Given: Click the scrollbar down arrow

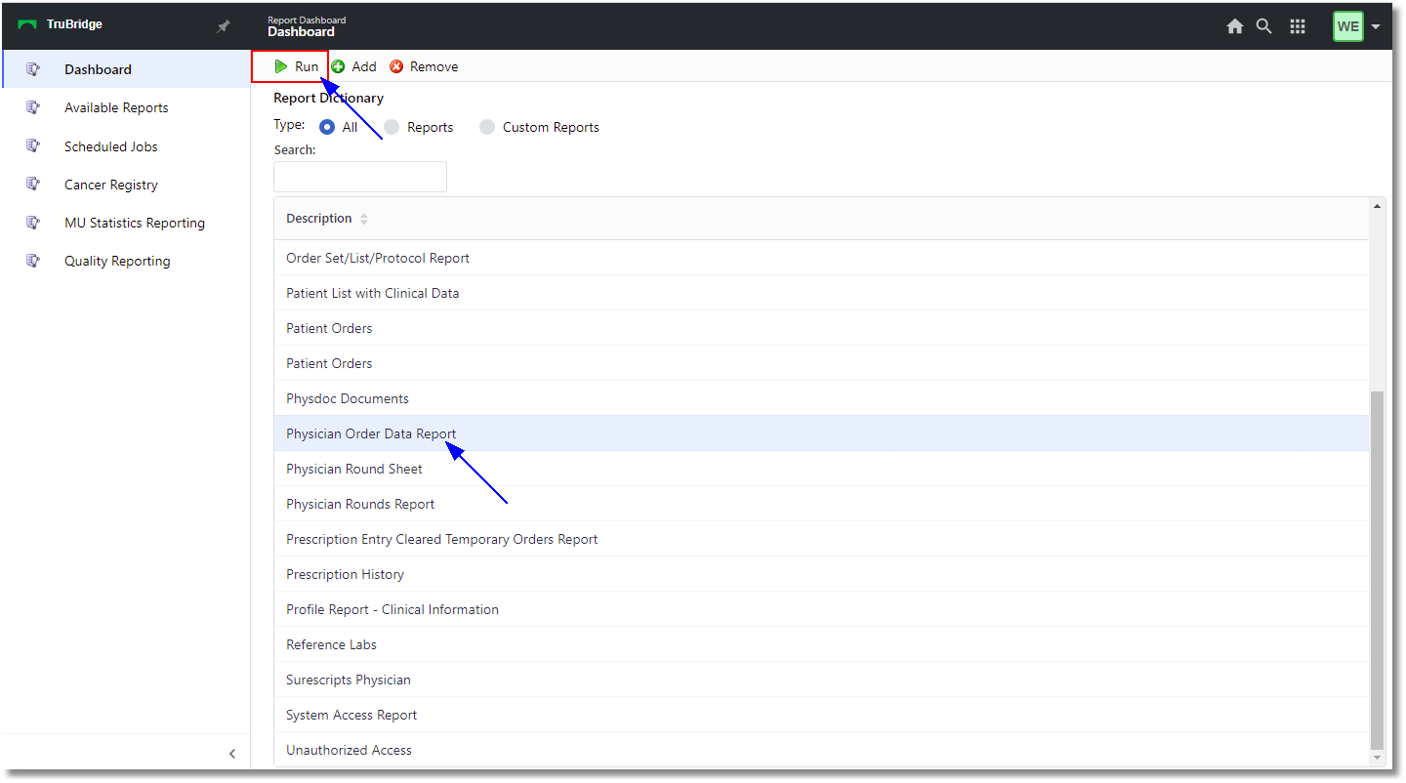Looking at the screenshot, I should coord(1378,758).
